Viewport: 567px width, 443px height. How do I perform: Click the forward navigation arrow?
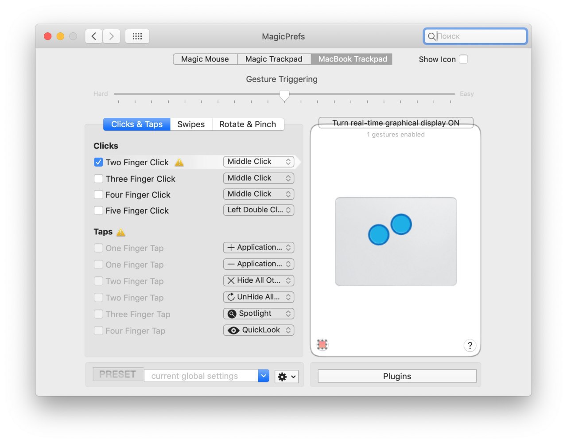[112, 36]
